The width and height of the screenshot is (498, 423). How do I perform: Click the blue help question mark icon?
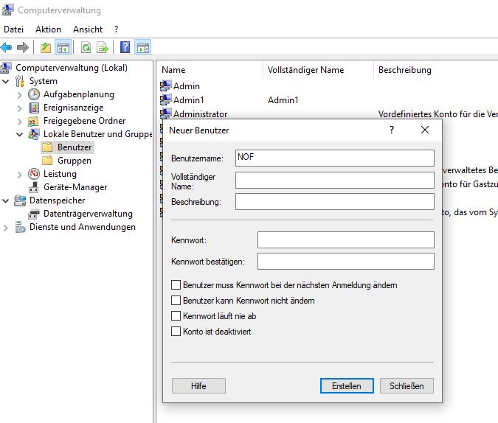pos(125,48)
